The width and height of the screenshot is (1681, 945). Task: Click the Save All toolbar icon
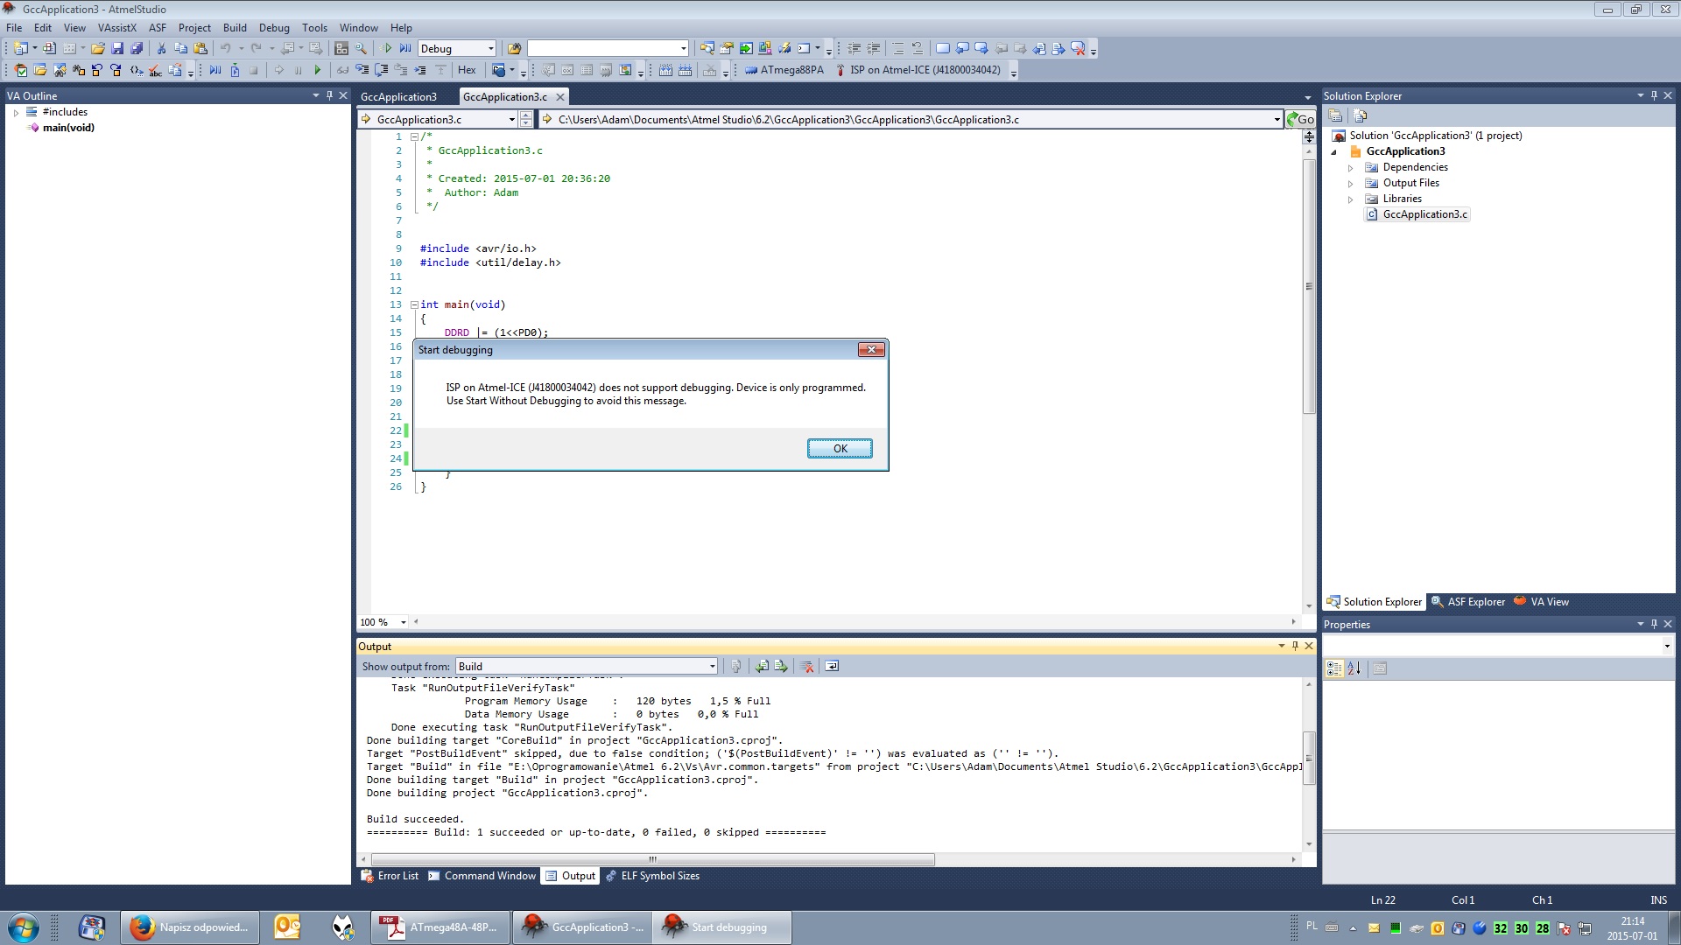[137, 49]
